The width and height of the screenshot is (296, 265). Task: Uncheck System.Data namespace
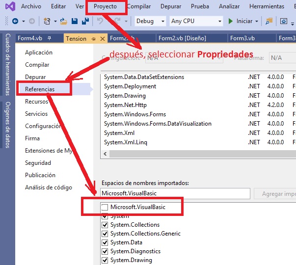(105, 242)
